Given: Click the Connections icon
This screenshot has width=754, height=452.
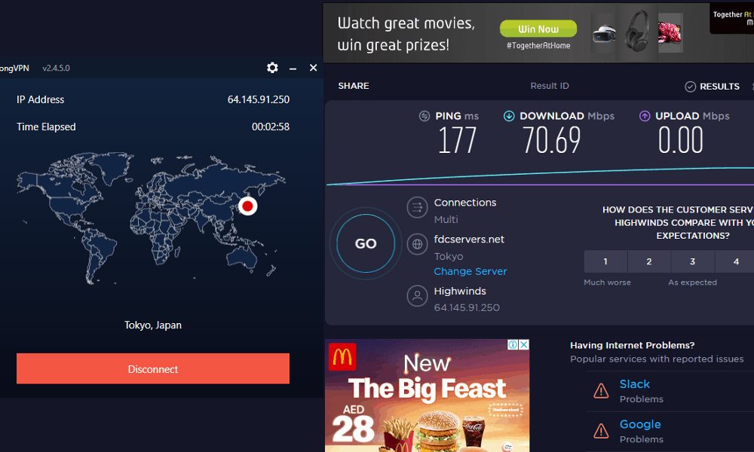Looking at the screenshot, I should [x=417, y=207].
